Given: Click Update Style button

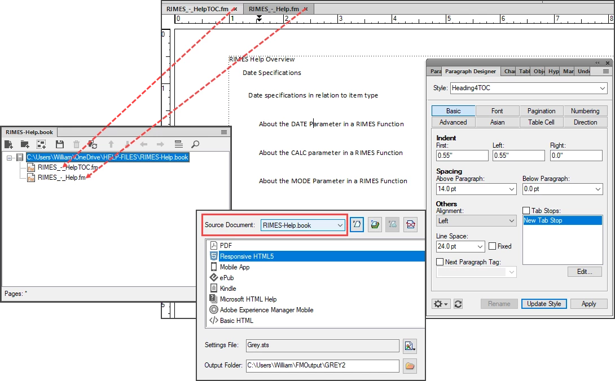Looking at the screenshot, I should pyautogui.click(x=543, y=304).
